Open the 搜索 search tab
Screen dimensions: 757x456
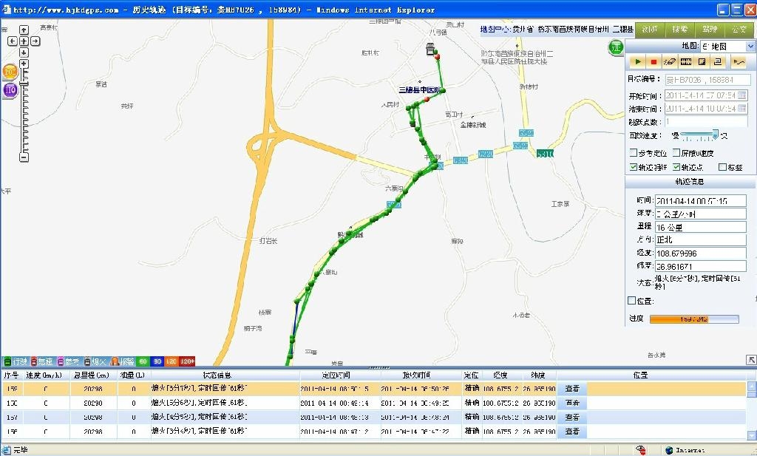click(680, 30)
